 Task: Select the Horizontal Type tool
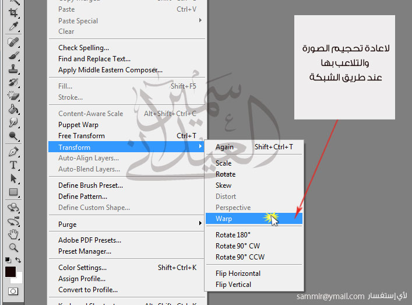[13, 165]
